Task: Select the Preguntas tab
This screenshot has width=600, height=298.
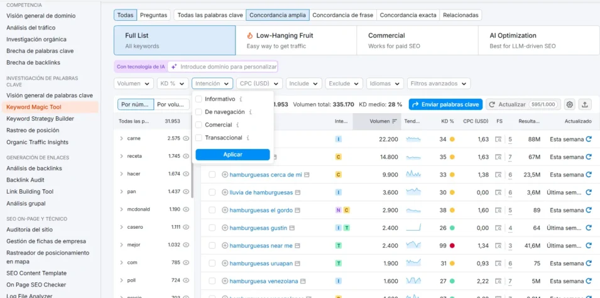Action: point(153,15)
